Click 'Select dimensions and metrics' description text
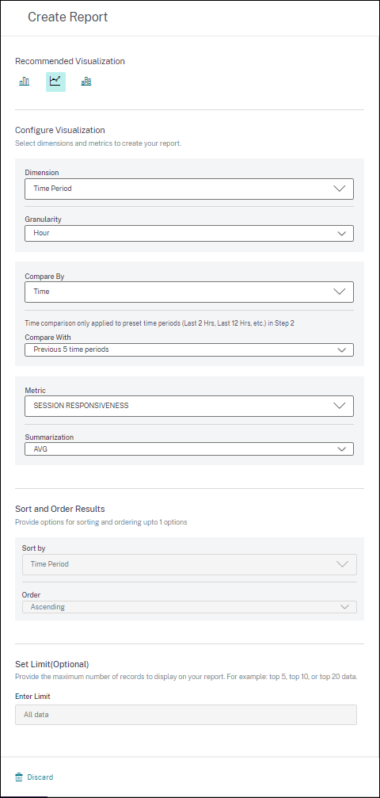The height and width of the screenshot is (798, 380). 98,143
